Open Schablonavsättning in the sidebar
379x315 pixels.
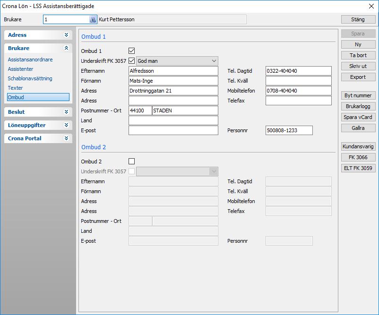[x=30, y=78]
